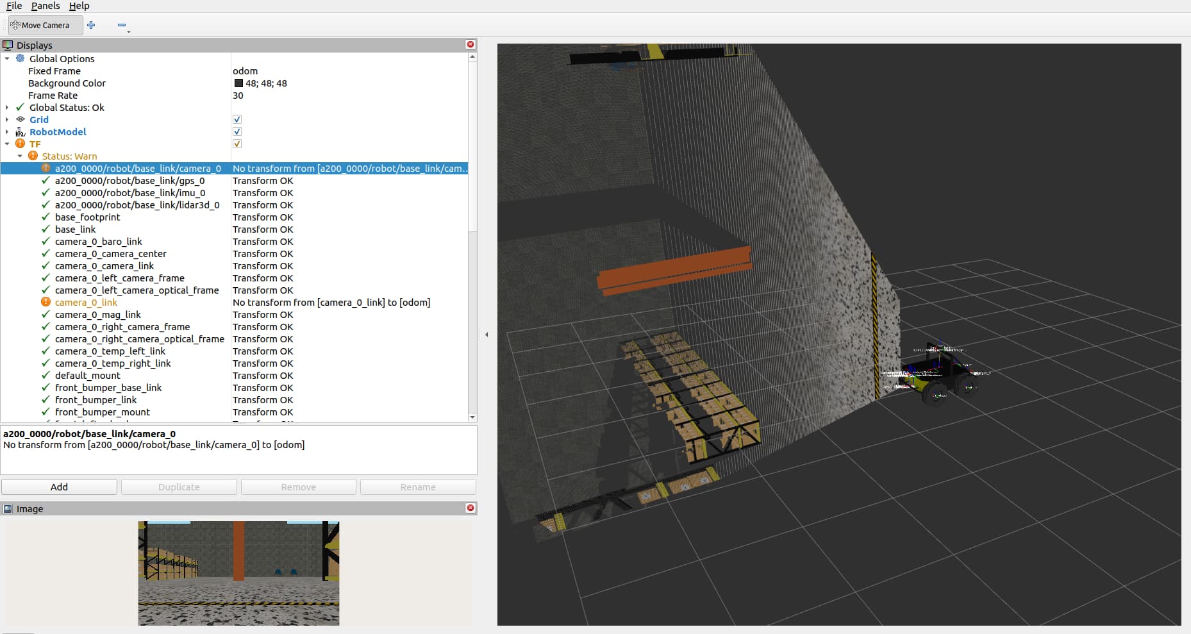Select the camera_0_link warning row
The width and height of the screenshot is (1191, 634).
[234, 302]
